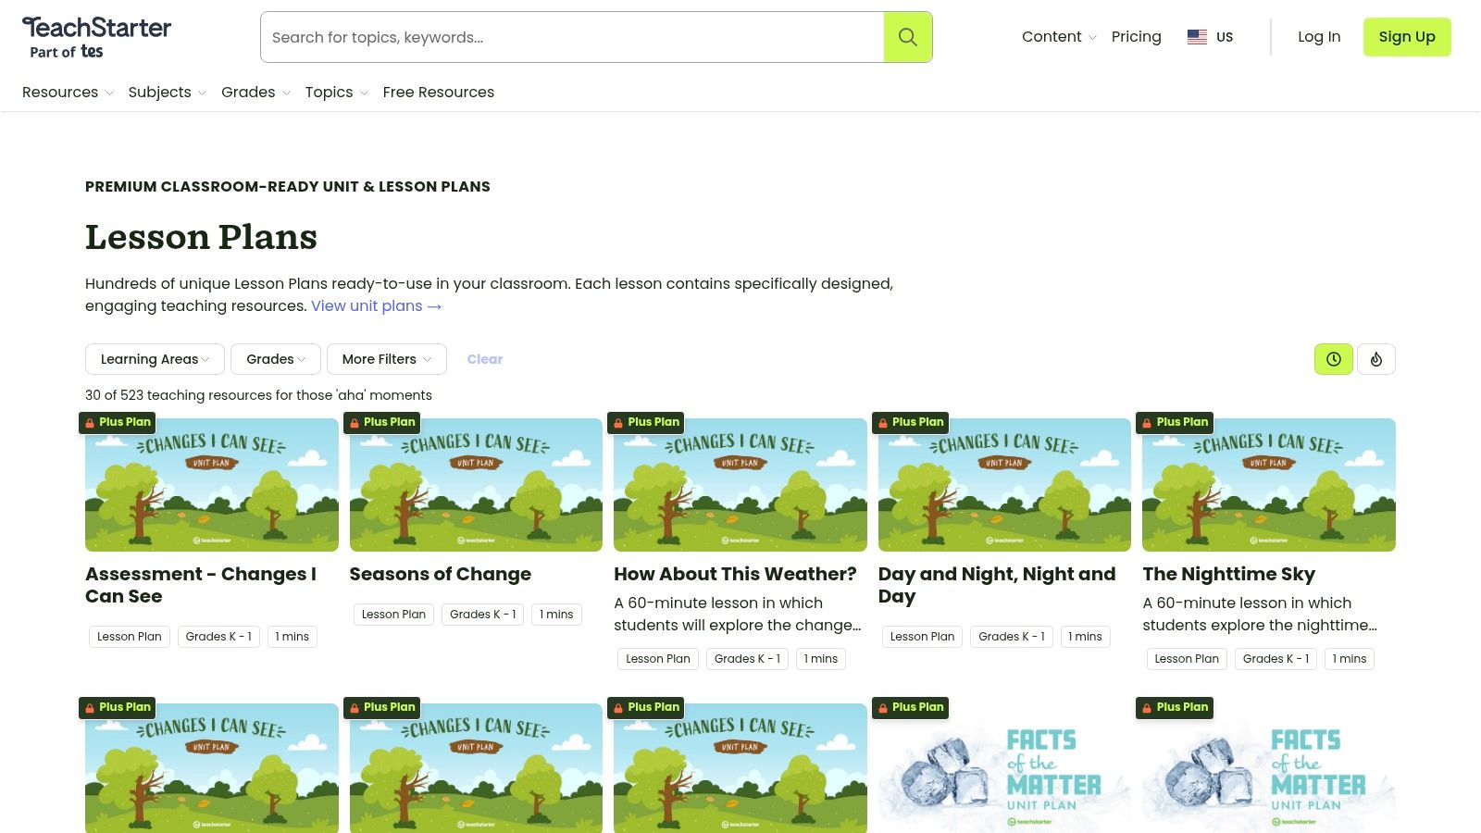
Task: Expand the More Filters dropdown
Action: [387, 359]
